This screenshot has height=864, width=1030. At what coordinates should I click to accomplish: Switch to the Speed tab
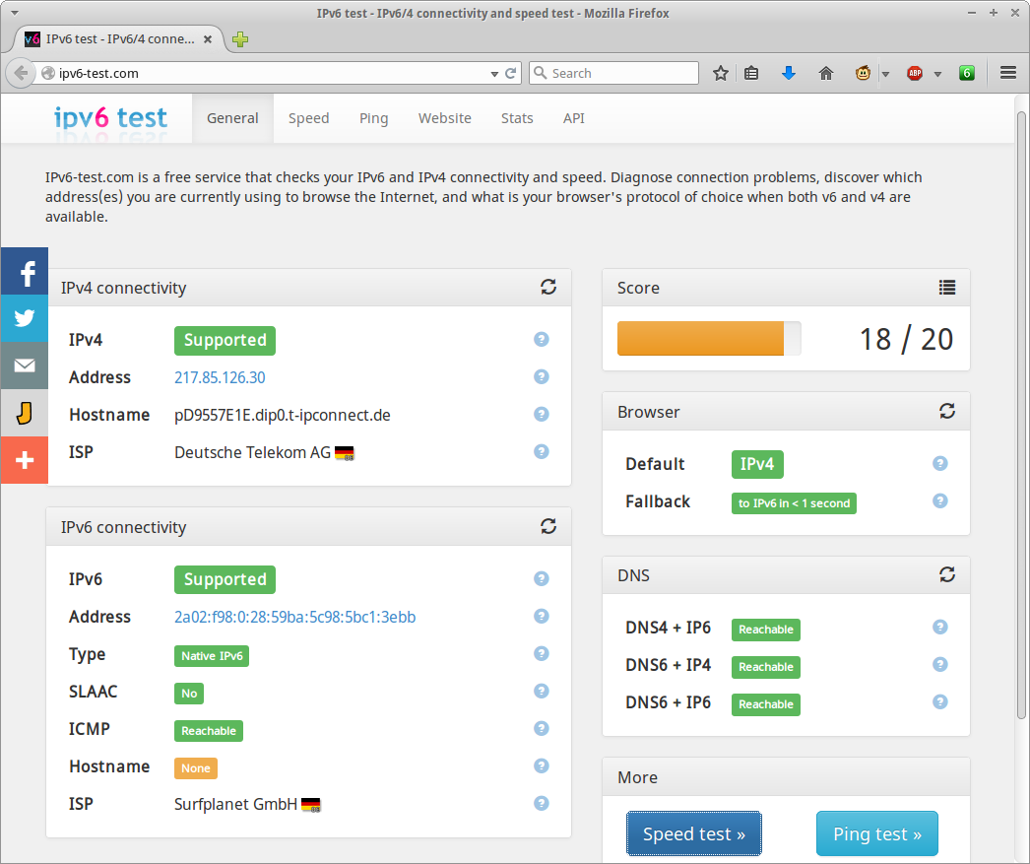[309, 118]
